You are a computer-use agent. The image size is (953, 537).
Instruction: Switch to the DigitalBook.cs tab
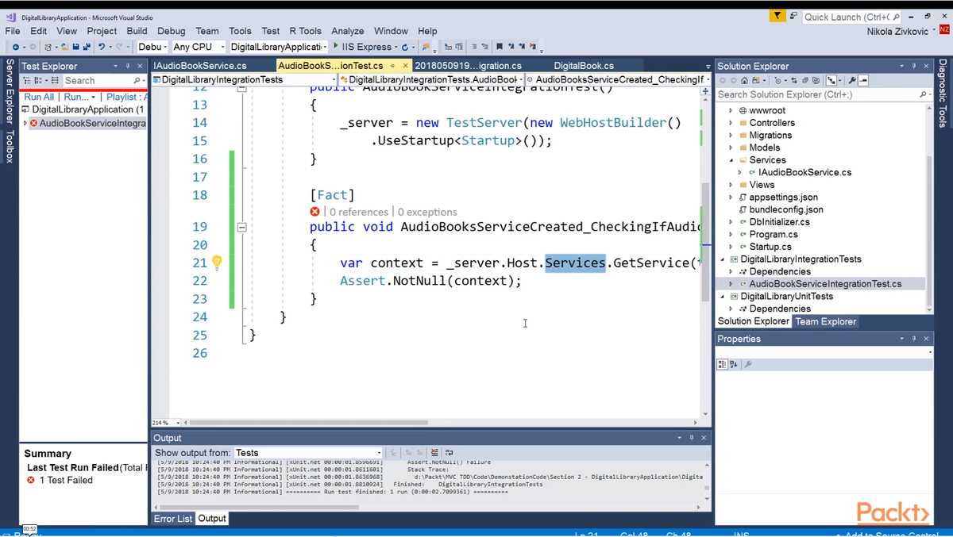pos(584,66)
